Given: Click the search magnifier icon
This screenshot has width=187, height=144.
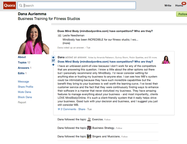Looking at the screenshot, I should [21, 5].
